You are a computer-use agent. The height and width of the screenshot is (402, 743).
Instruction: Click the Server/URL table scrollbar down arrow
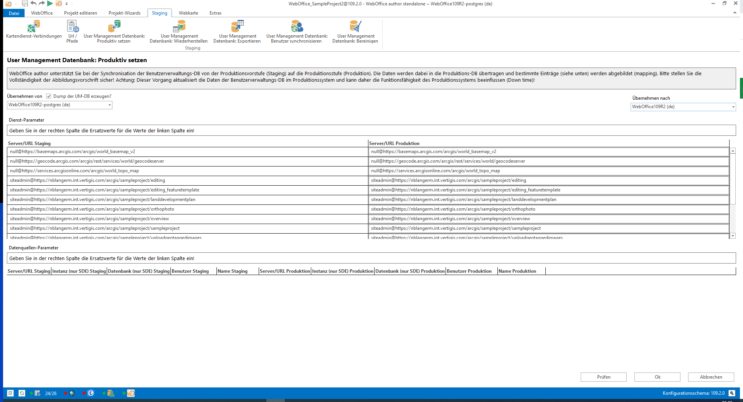pos(733,236)
